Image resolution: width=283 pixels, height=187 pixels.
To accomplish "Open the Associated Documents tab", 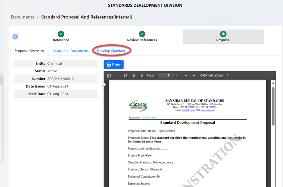I will coord(70,51).
